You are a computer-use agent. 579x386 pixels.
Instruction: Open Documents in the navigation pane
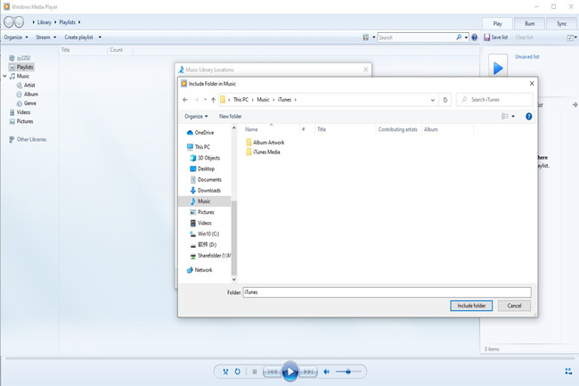[206, 179]
